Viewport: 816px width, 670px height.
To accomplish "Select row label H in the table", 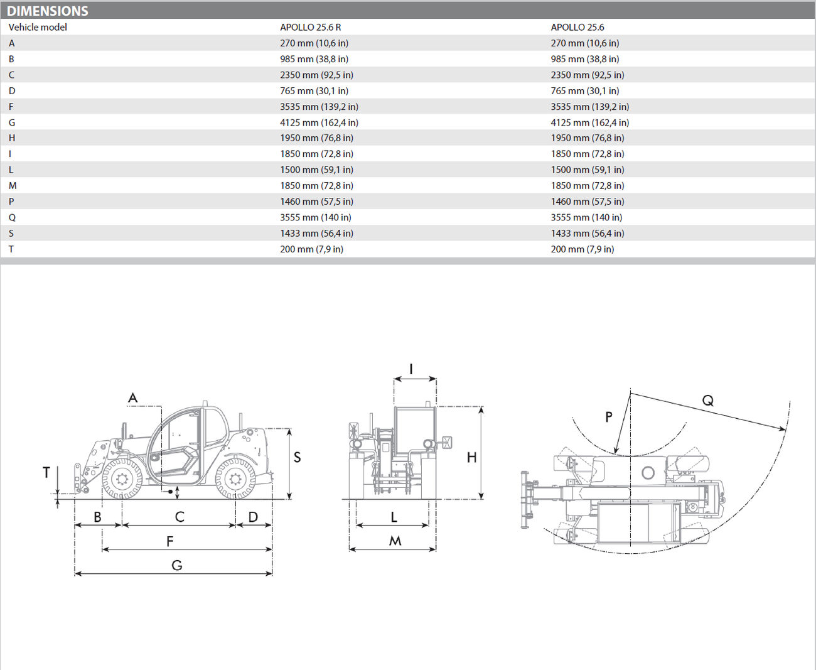I will (11, 138).
